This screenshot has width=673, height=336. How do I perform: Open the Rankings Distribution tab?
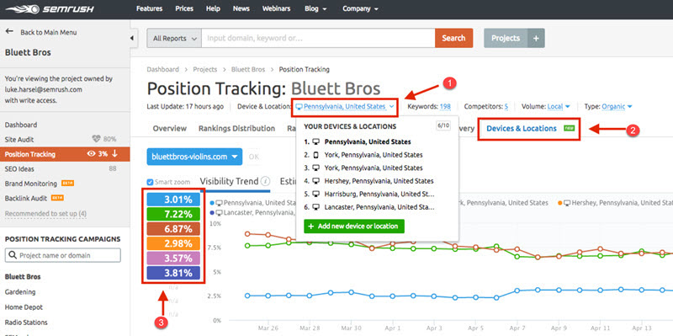[236, 128]
